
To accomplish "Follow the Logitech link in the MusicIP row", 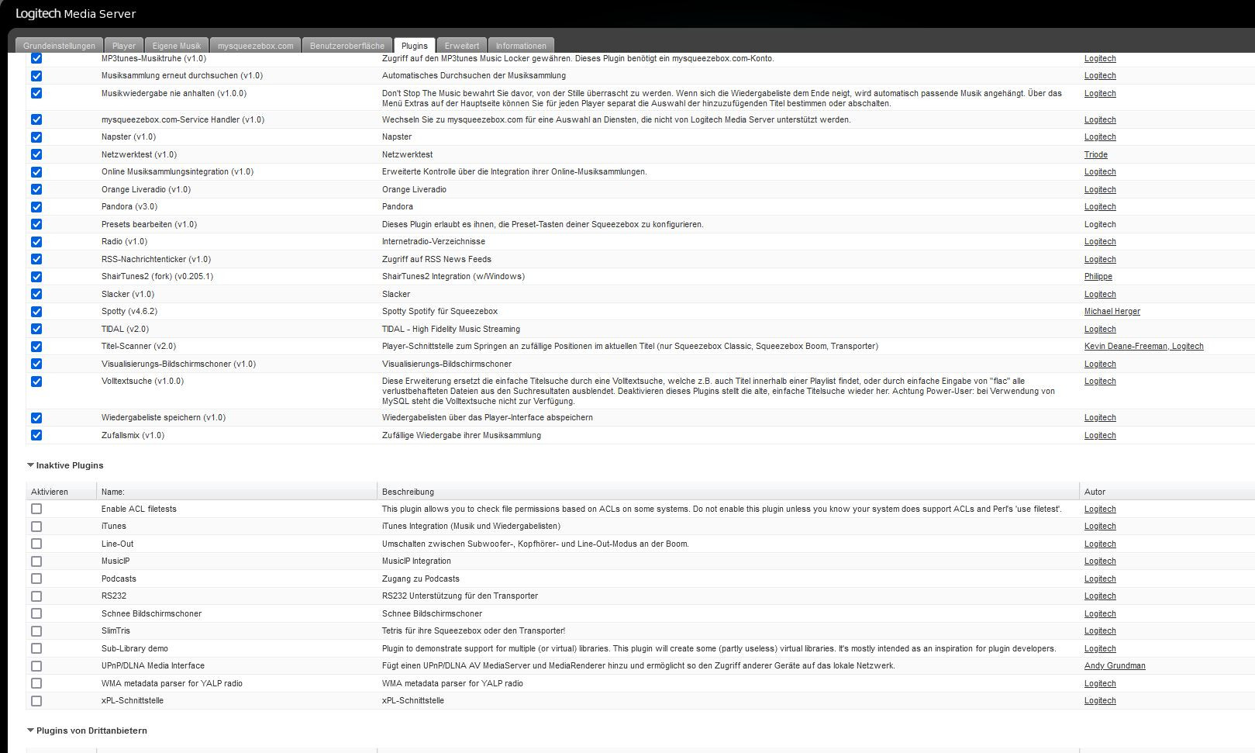I will (x=1100, y=561).
